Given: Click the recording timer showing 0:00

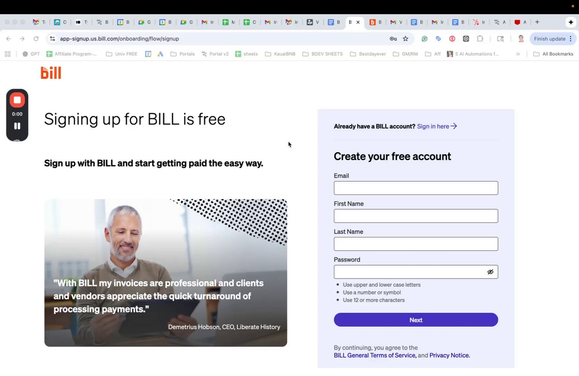Looking at the screenshot, I should 17,114.
